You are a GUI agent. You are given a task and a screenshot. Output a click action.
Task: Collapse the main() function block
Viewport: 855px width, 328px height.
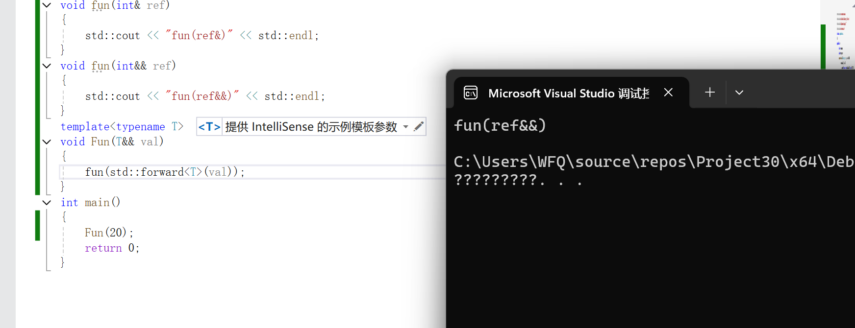(x=47, y=203)
